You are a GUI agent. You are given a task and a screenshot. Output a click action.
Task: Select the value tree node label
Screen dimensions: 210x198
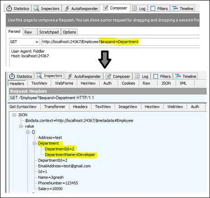pos(29,126)
